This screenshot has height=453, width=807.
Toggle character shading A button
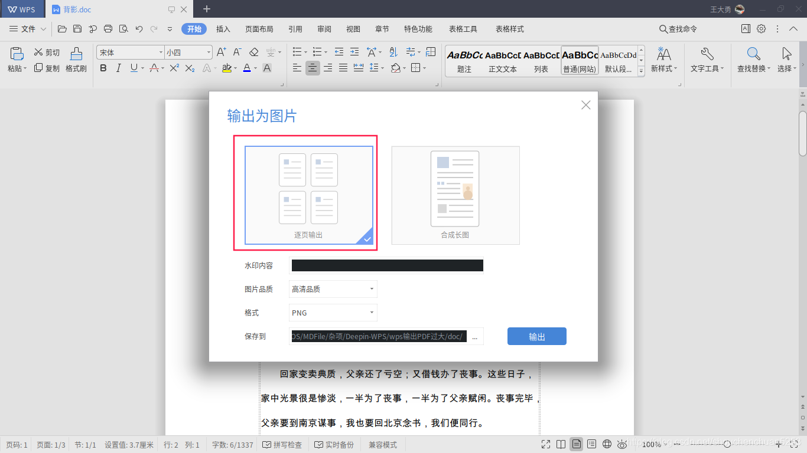coord(267,68)
